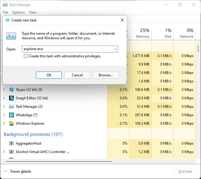
Task: Click the End task button
Action: tap(185, 171)
